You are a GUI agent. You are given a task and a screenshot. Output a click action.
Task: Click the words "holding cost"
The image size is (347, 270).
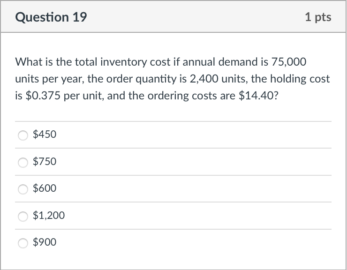pyautogui.click(x=302, y=79)
